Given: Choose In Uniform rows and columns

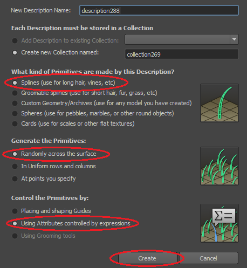Looking at the screenshot, I should point(15,167).
